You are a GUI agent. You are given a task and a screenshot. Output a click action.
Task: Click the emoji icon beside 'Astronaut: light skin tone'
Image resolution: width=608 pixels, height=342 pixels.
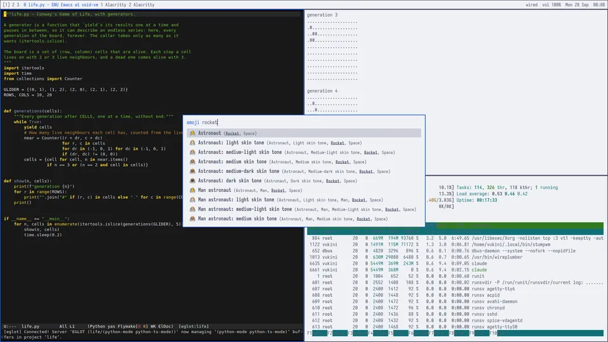pyautogui.click(x=193, y=142)
